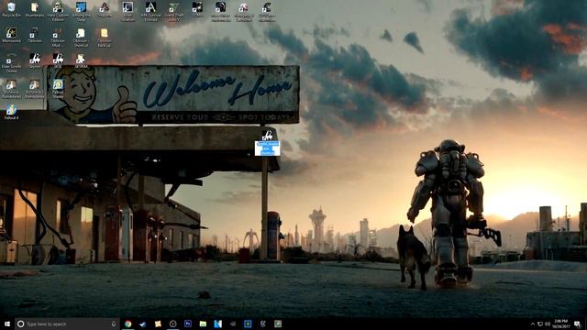Show hidden system tray icons
The height and width of the screenshot is (330, 587).
tap(533, 324)
